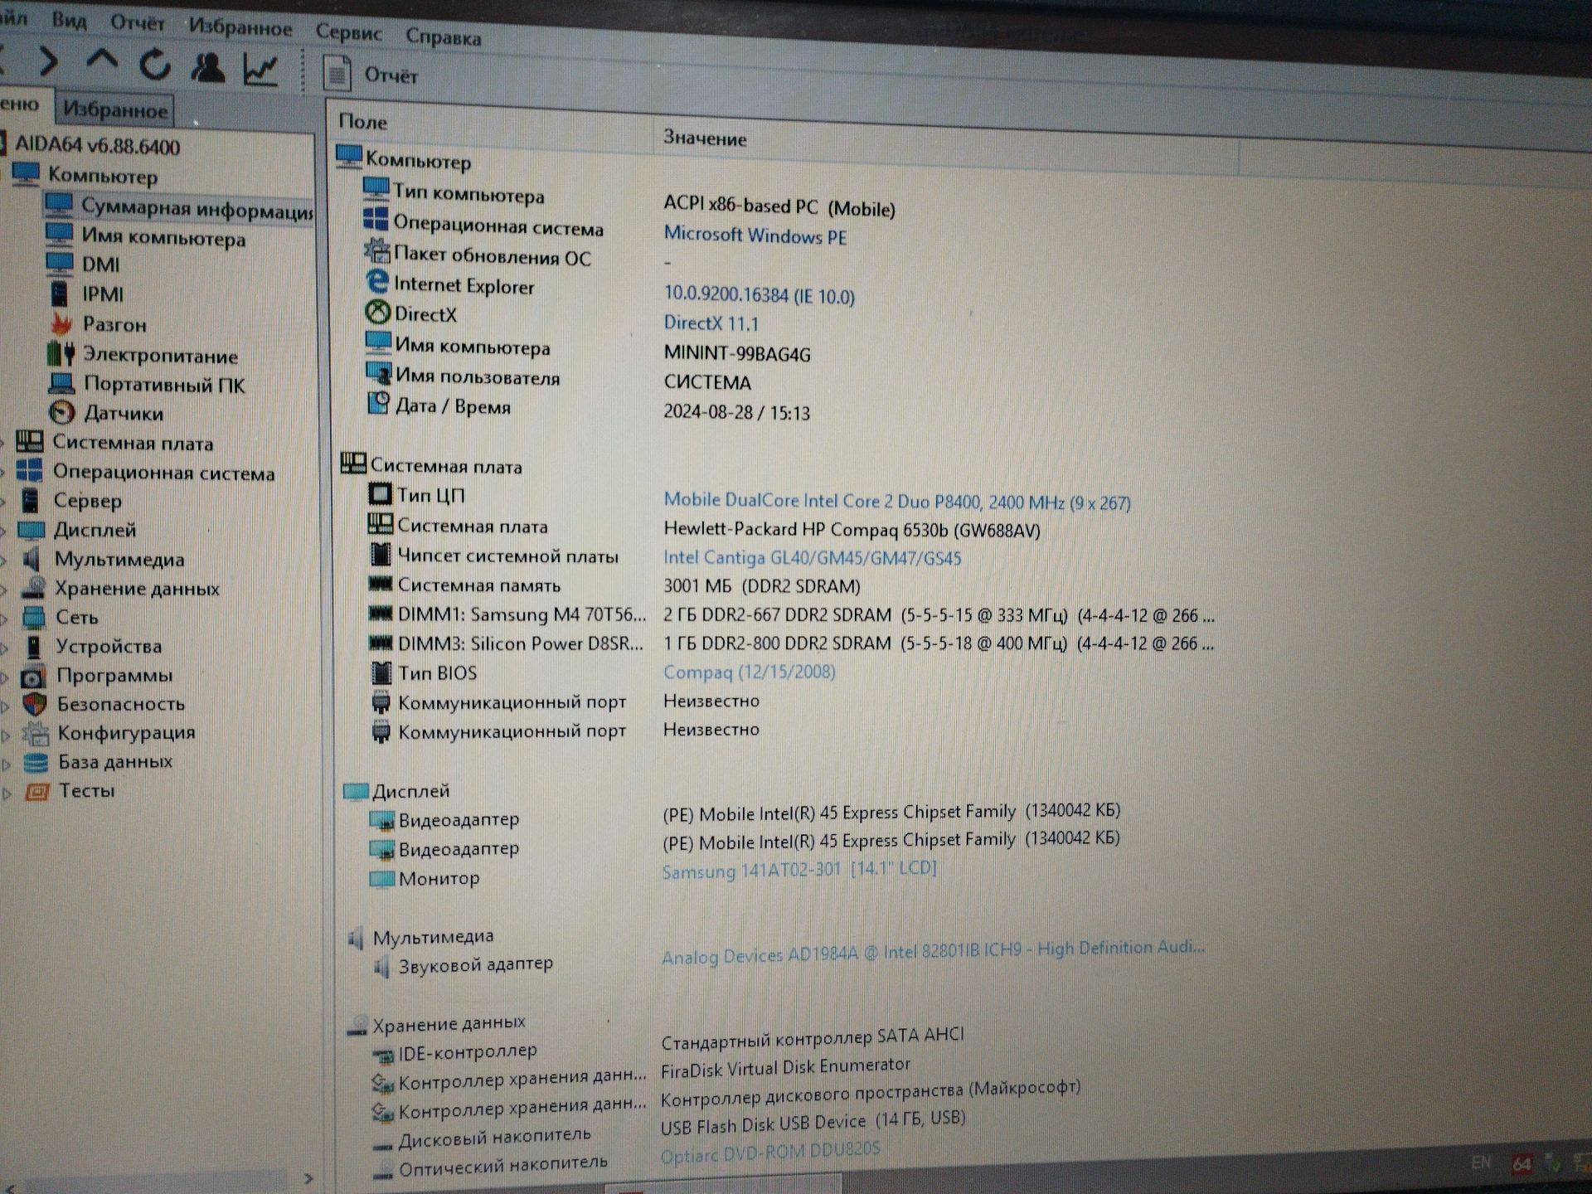Open the Optiarc DVD-ROM DDU820S link

[x=770, y=1153]
